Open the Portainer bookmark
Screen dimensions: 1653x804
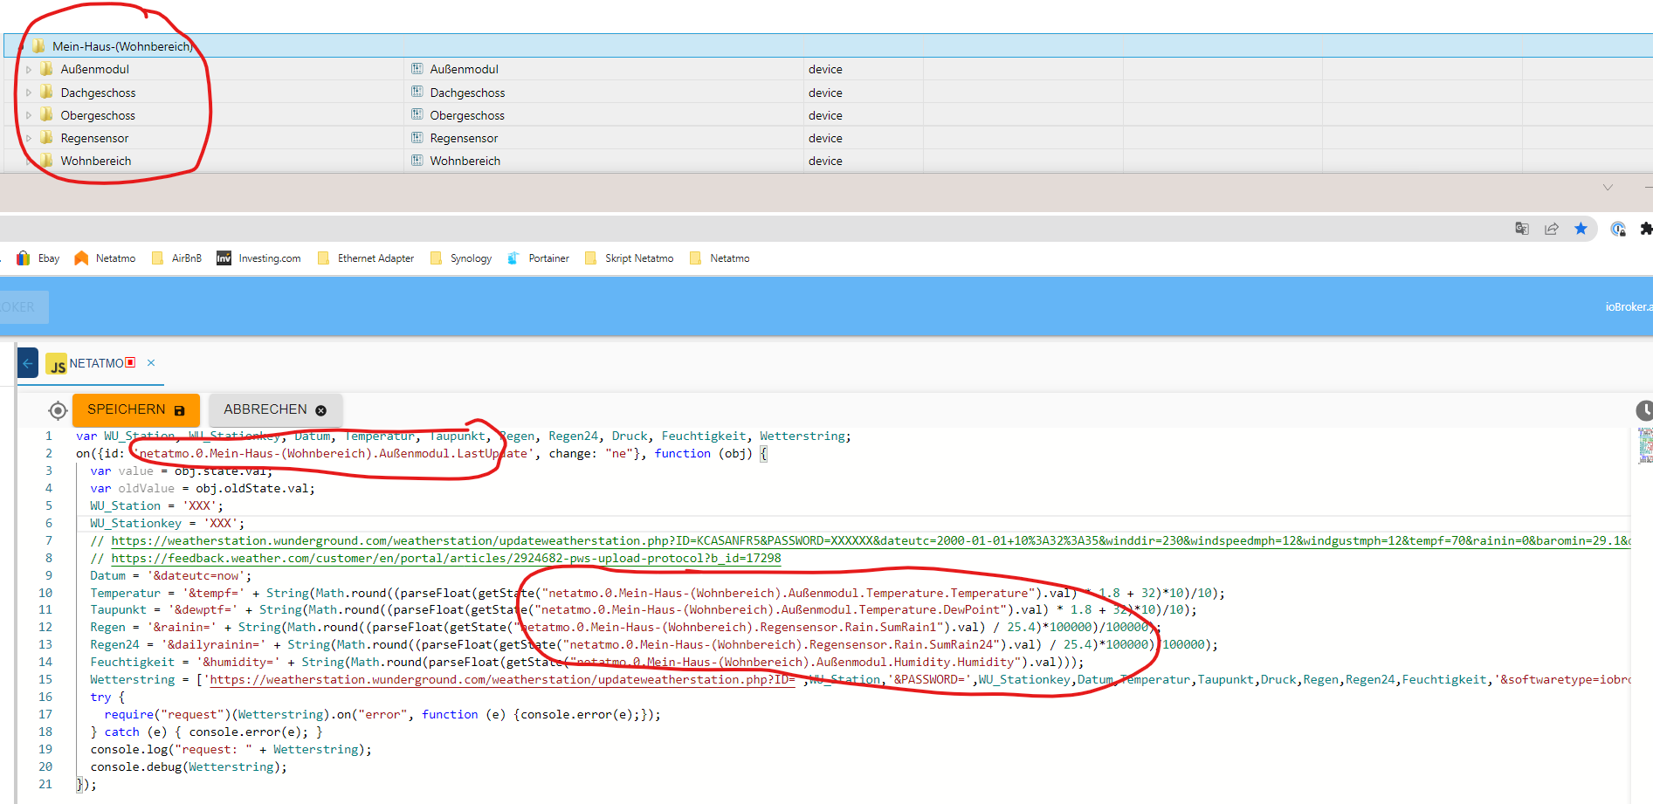538,258
